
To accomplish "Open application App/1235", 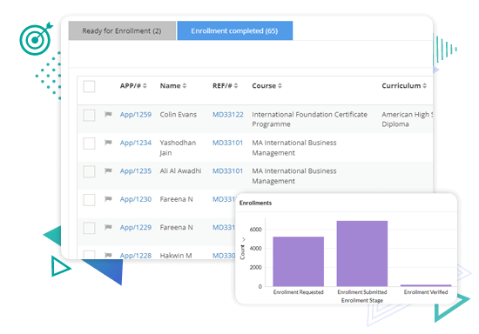I will 136,171.
